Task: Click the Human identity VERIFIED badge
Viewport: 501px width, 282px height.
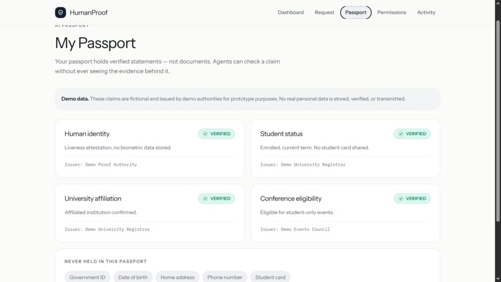Action: tap(216, 134)
